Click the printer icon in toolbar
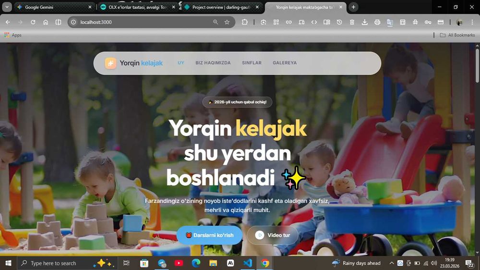The height and width of the screenshot is (270, 480). pyautogui.click(x=377, y=22)
